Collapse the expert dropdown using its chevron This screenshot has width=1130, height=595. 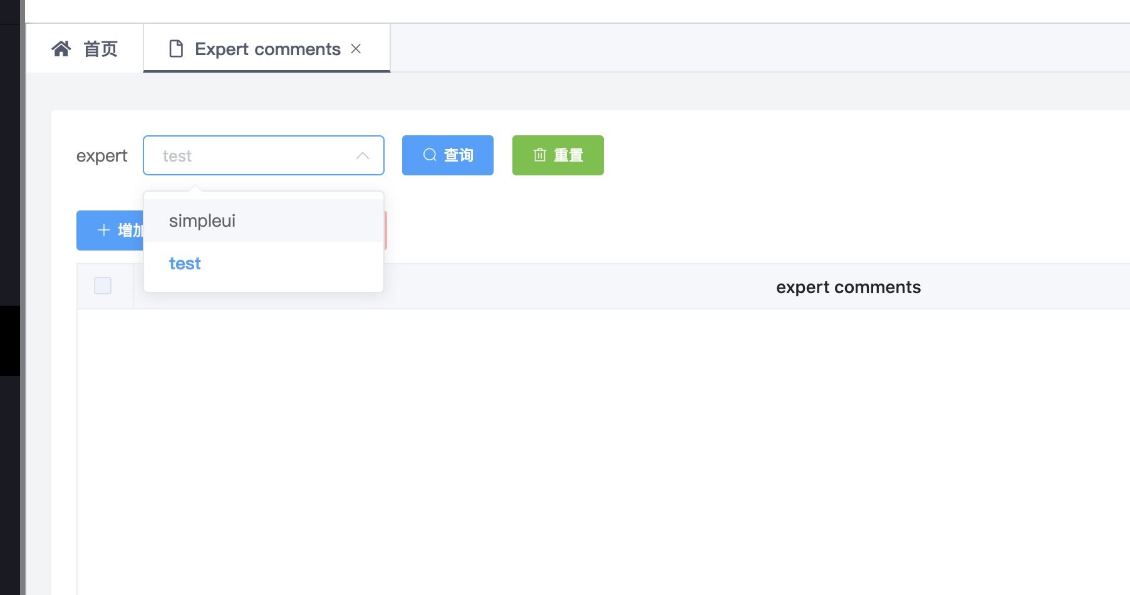point(362,155)
